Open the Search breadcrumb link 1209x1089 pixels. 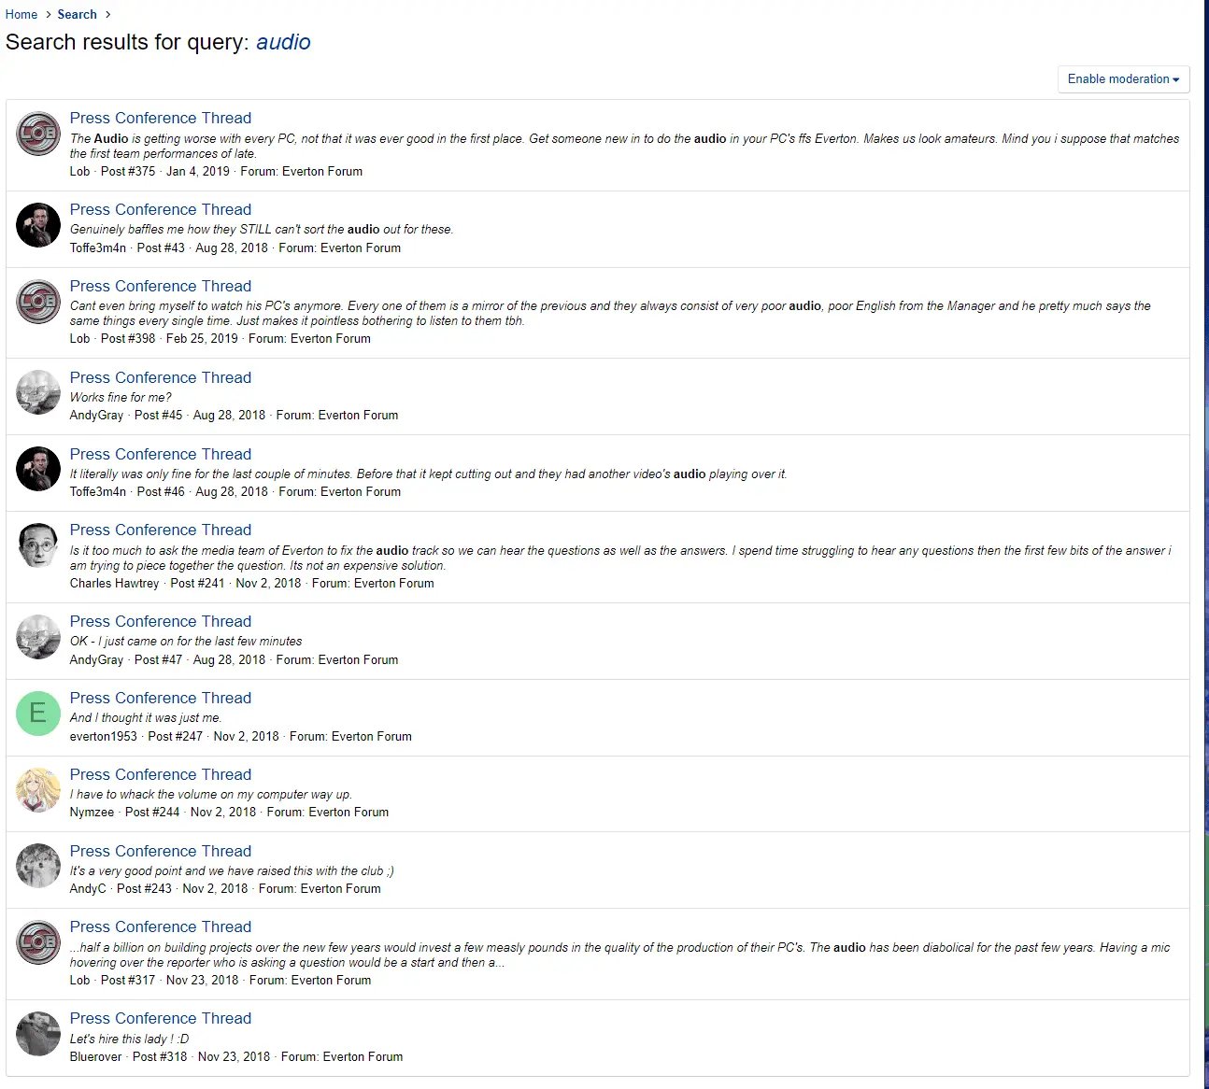click(77, 14)
